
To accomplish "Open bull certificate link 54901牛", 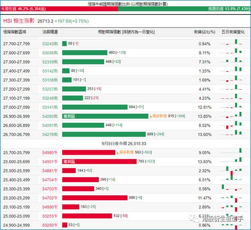I will [50, 162].
